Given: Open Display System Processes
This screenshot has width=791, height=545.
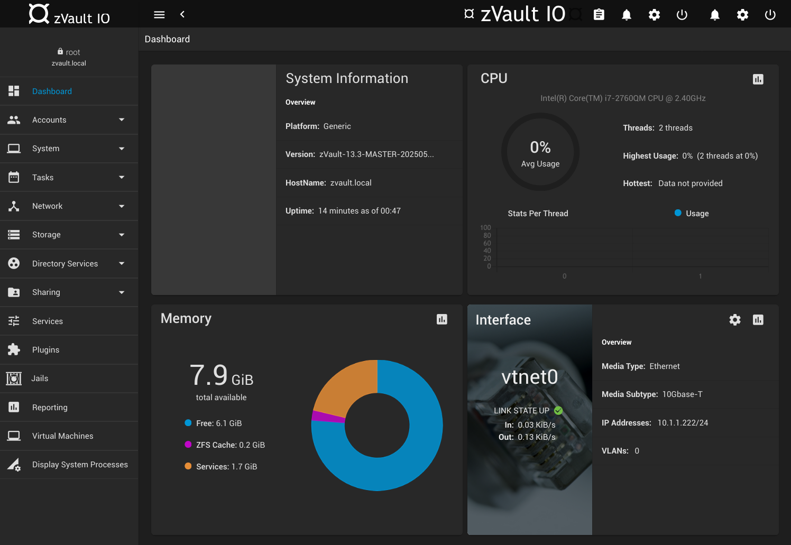Looking at the screenshot, I should tap(80, 465).
